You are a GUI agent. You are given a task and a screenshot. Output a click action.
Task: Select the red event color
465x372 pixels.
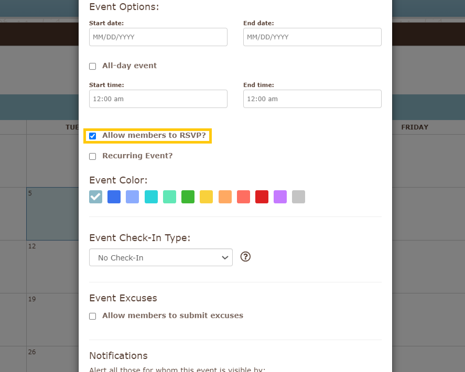click(x=262, y=196)
